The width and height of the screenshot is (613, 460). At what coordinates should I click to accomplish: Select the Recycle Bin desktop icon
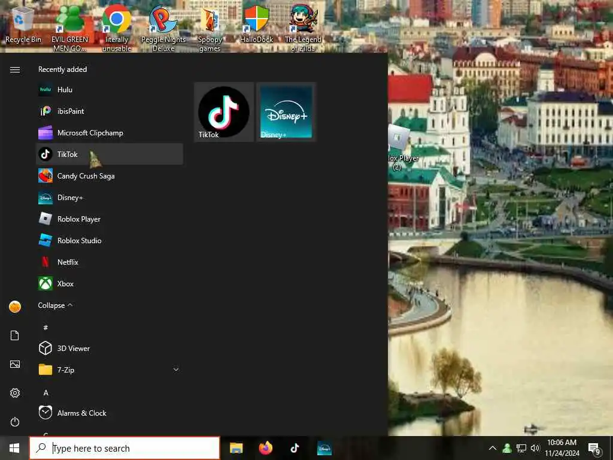(x=23, y=26)
